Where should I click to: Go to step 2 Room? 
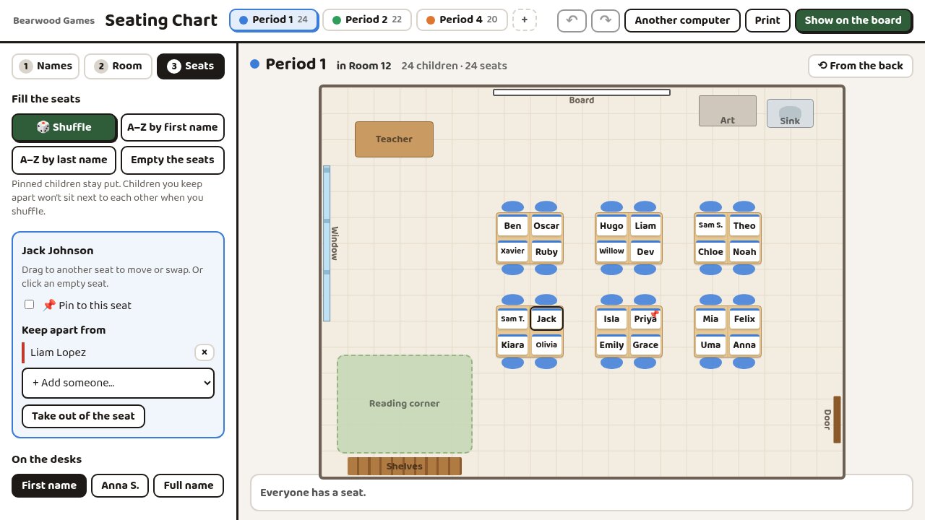click(118, 66)
